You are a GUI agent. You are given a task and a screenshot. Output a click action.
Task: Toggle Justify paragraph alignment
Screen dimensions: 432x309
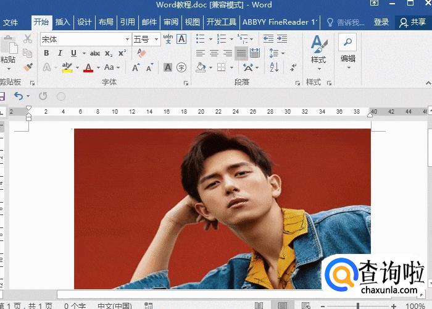tap(241, 53)
